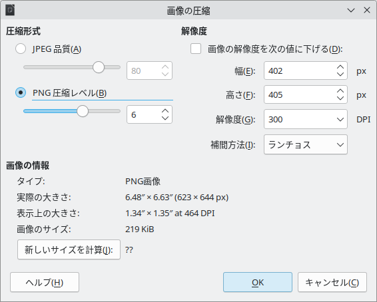
Task: Click the 新しいサイズを計算 button
Action: [x=69, y=249]
